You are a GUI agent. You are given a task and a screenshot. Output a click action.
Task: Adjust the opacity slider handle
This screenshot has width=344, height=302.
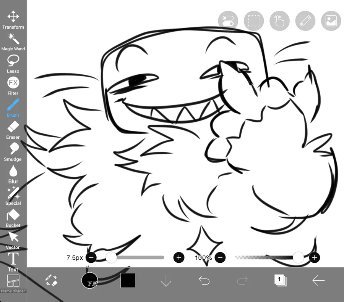coord(298,257)
